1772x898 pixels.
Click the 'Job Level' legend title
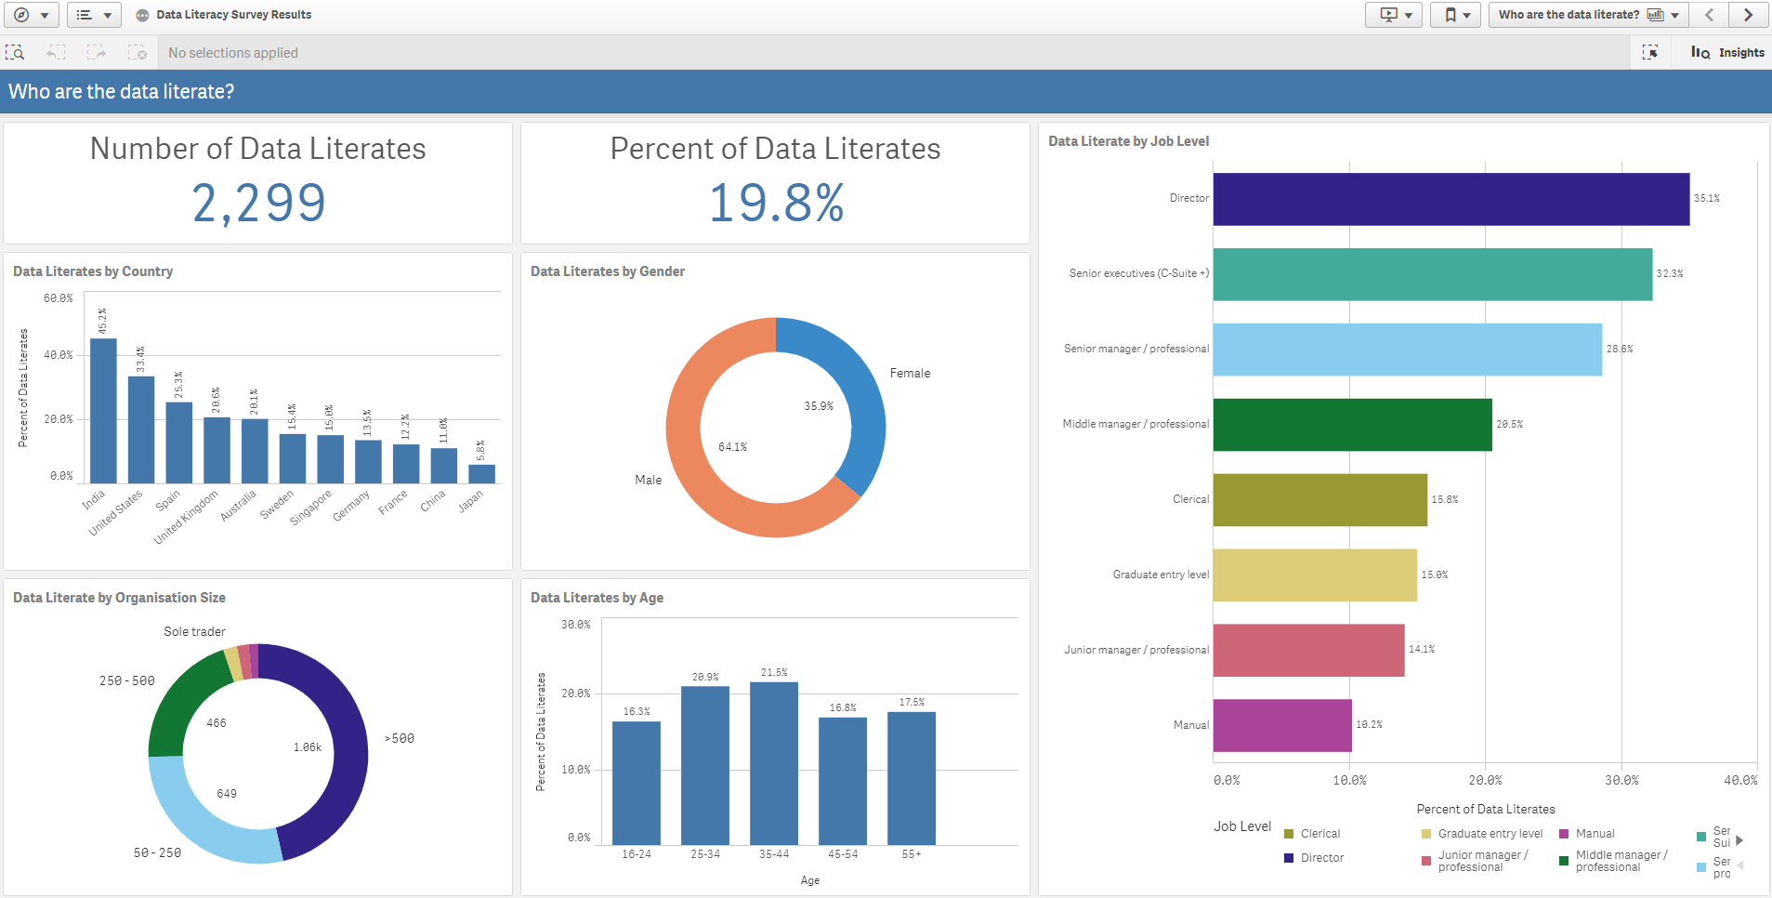click(1242, 826)
